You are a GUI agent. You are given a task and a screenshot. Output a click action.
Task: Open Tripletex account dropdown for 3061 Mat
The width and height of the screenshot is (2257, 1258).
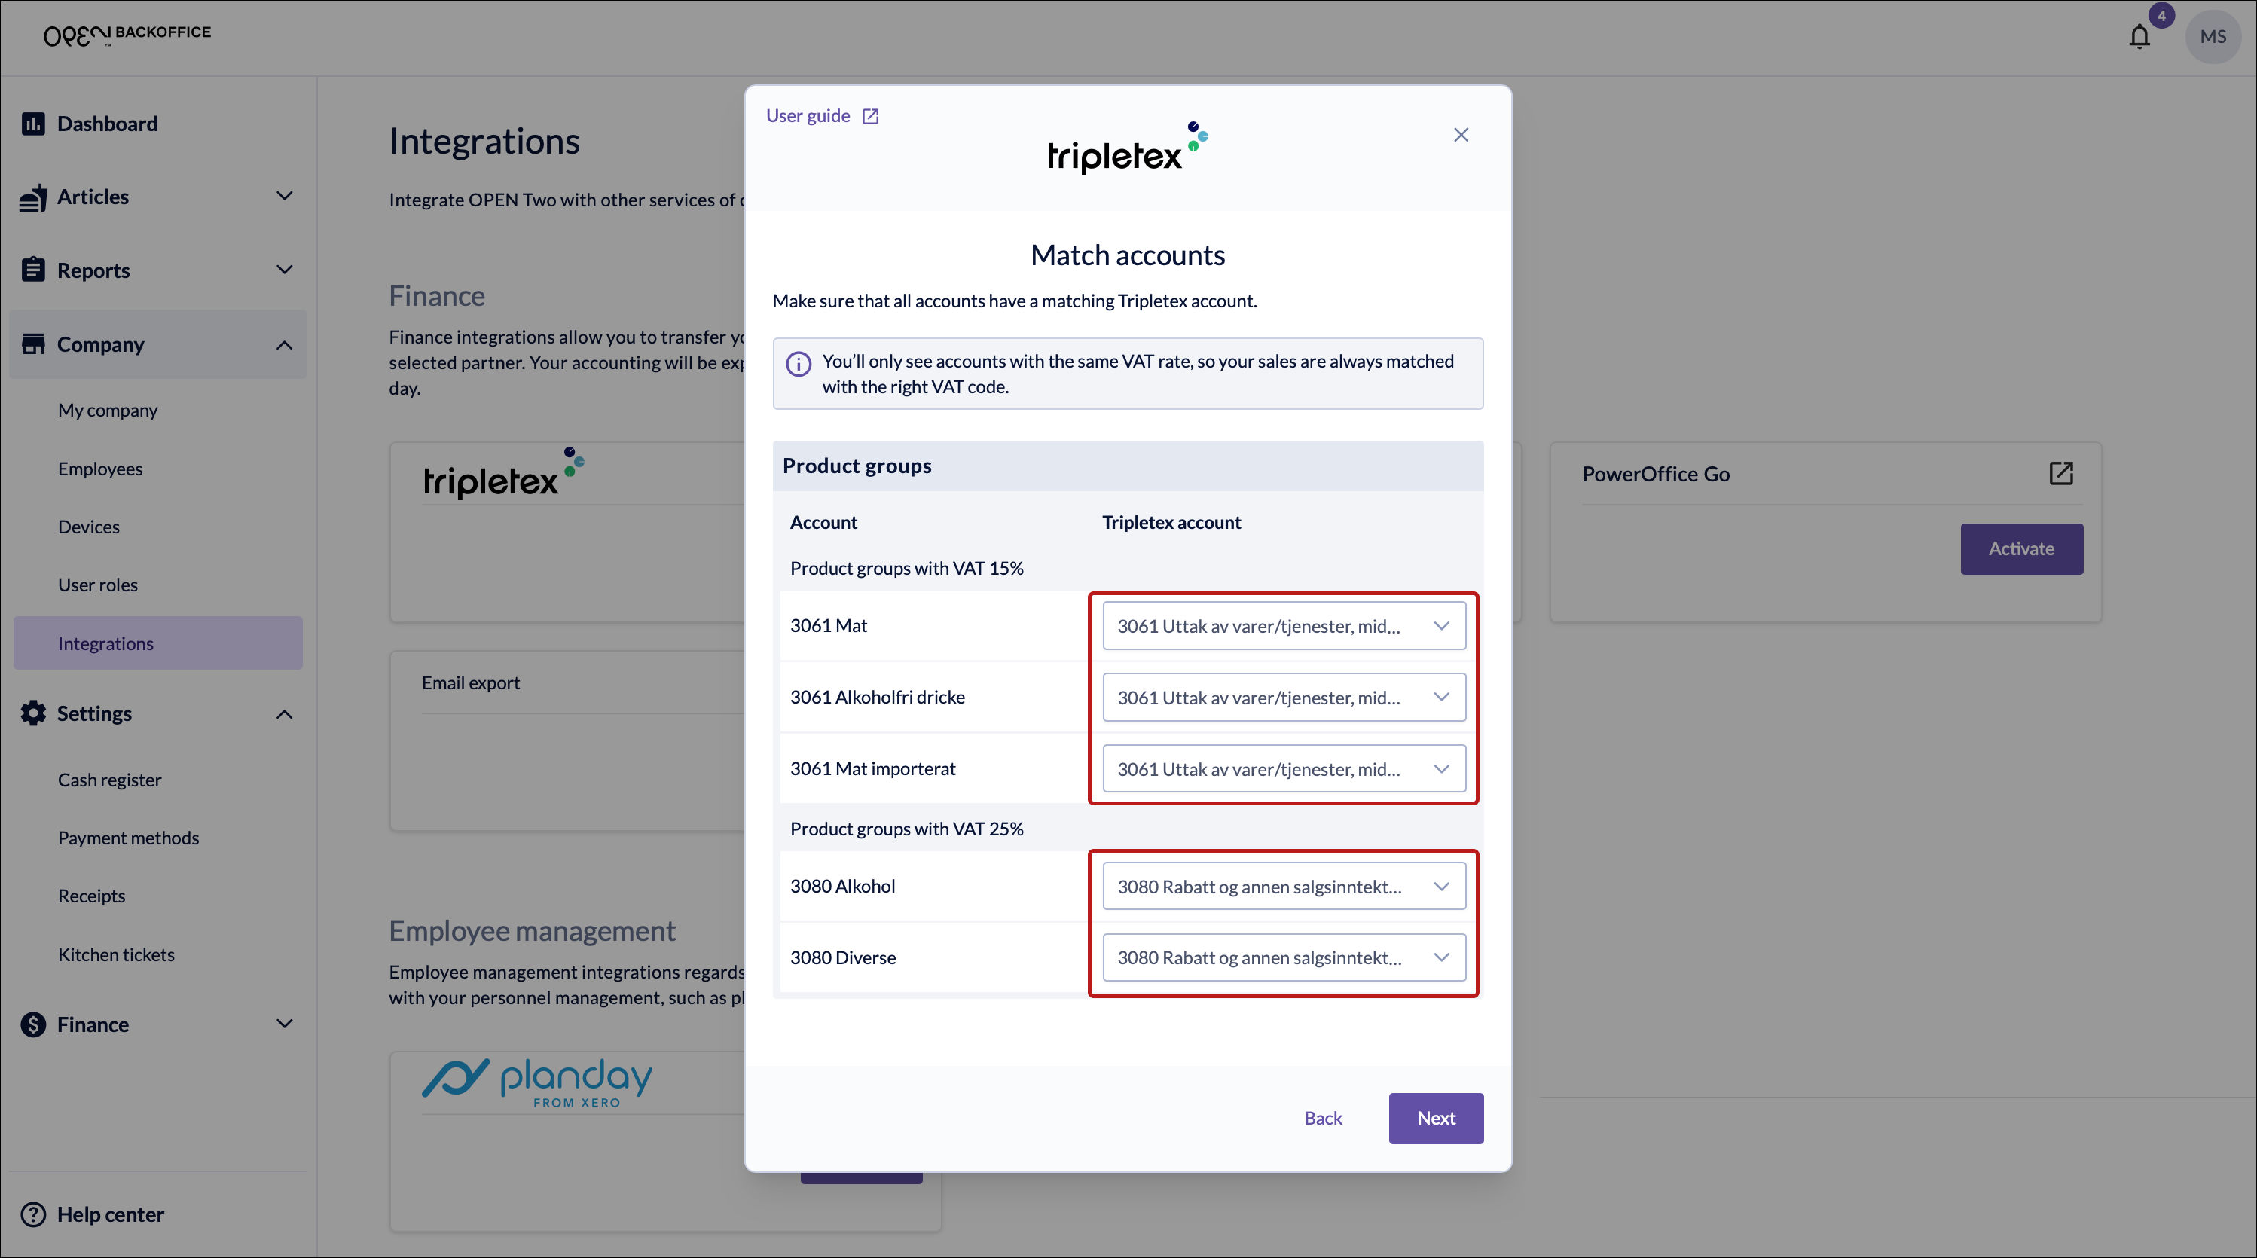click(x=1283, y=625)
